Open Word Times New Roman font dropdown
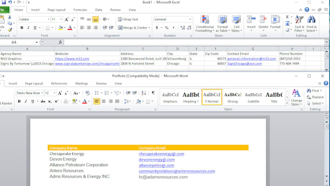 coord(42,93)
